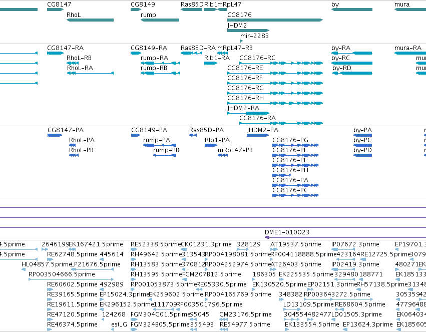Select the RhoL gene label
The width and height of the screenshot is (426, 332).
point(74,15)
